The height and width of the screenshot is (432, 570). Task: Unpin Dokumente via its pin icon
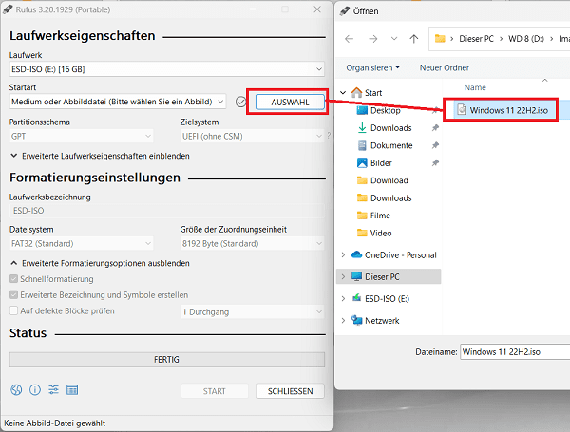point(435,145)
